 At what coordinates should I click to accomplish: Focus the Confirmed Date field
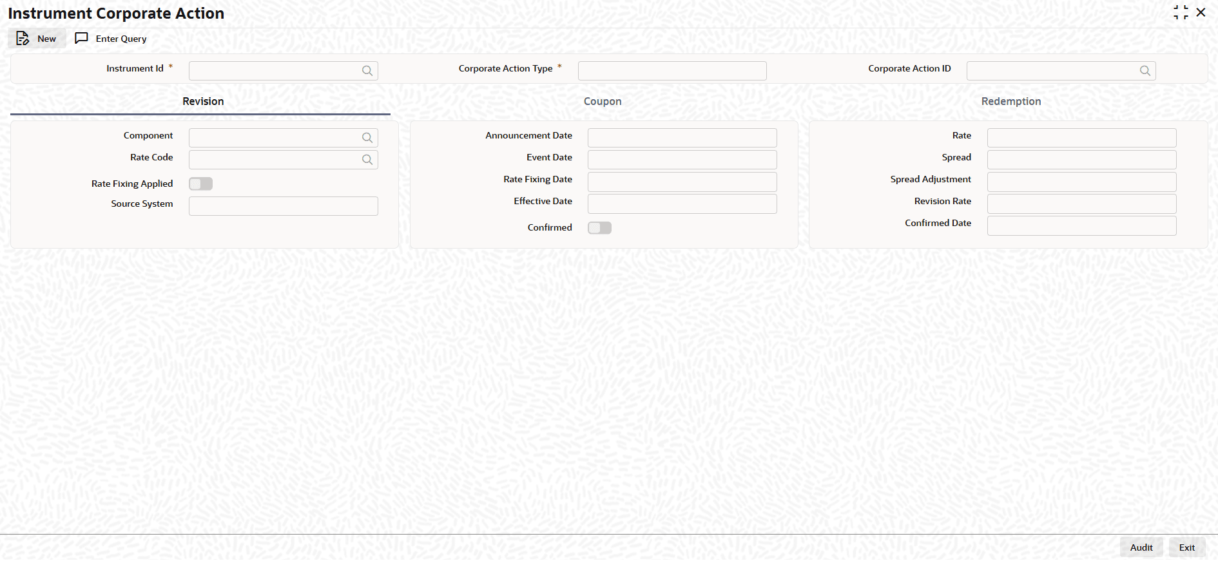point(1082,225)
